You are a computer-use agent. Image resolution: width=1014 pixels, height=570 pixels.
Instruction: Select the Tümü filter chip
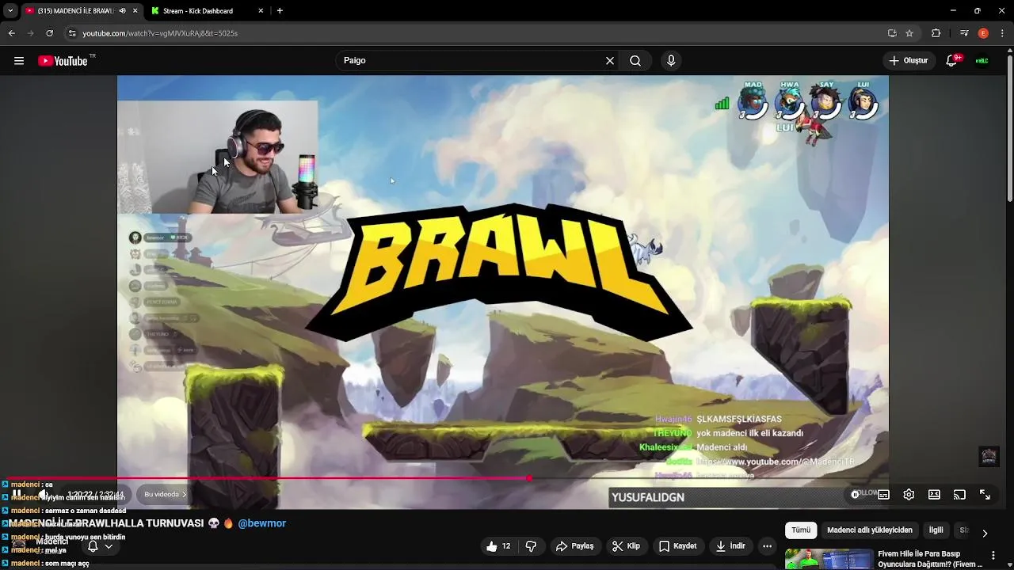coord(801,530)
